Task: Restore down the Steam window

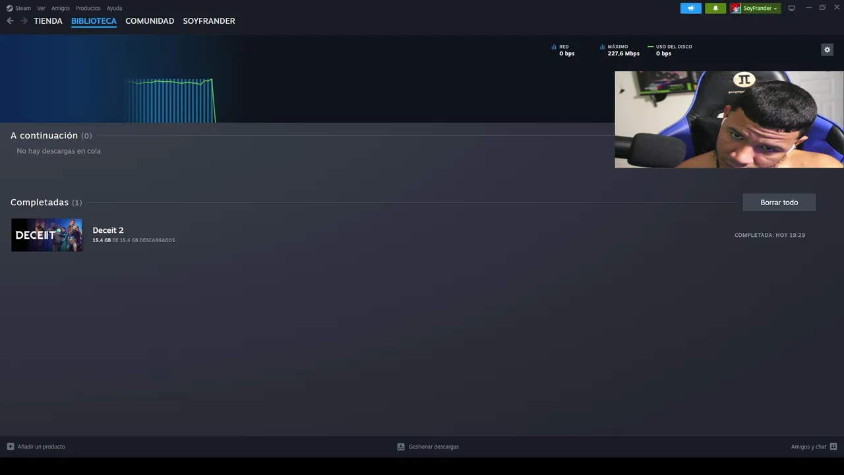Action: (822, 8)
